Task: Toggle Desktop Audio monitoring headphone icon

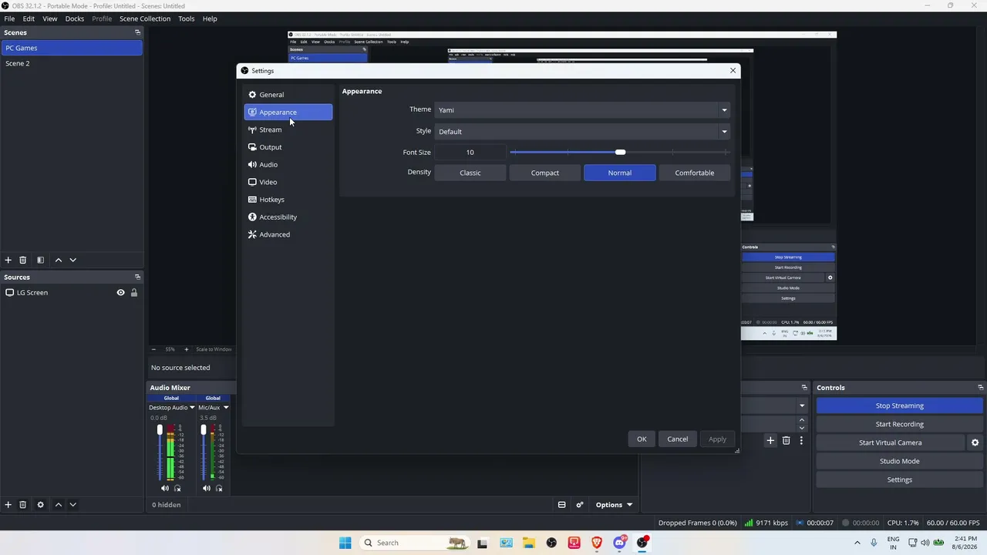Action: 177,488
